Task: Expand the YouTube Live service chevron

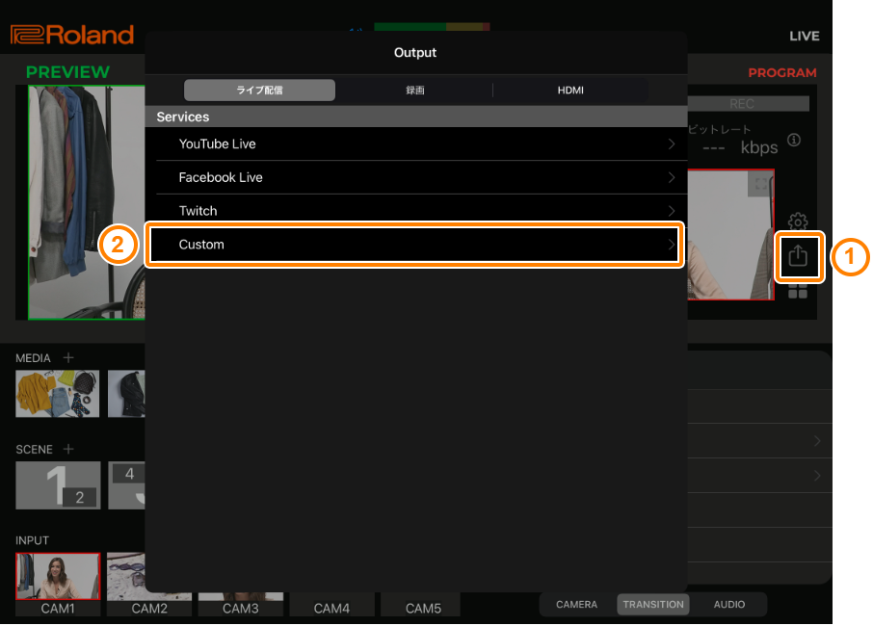Action: click(672, 144)
